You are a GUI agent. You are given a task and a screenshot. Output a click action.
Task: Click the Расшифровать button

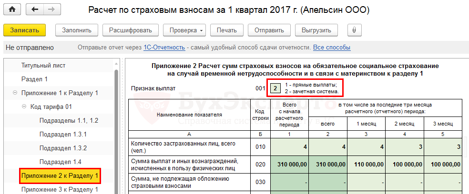pyautogui.click(x=131, y=30)
